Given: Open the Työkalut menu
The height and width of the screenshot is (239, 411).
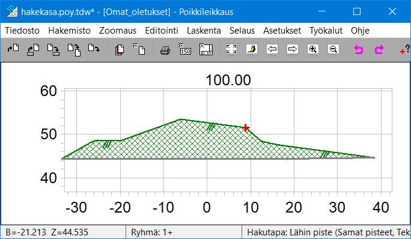Looking at the screenshot, I should coord(326,31).
